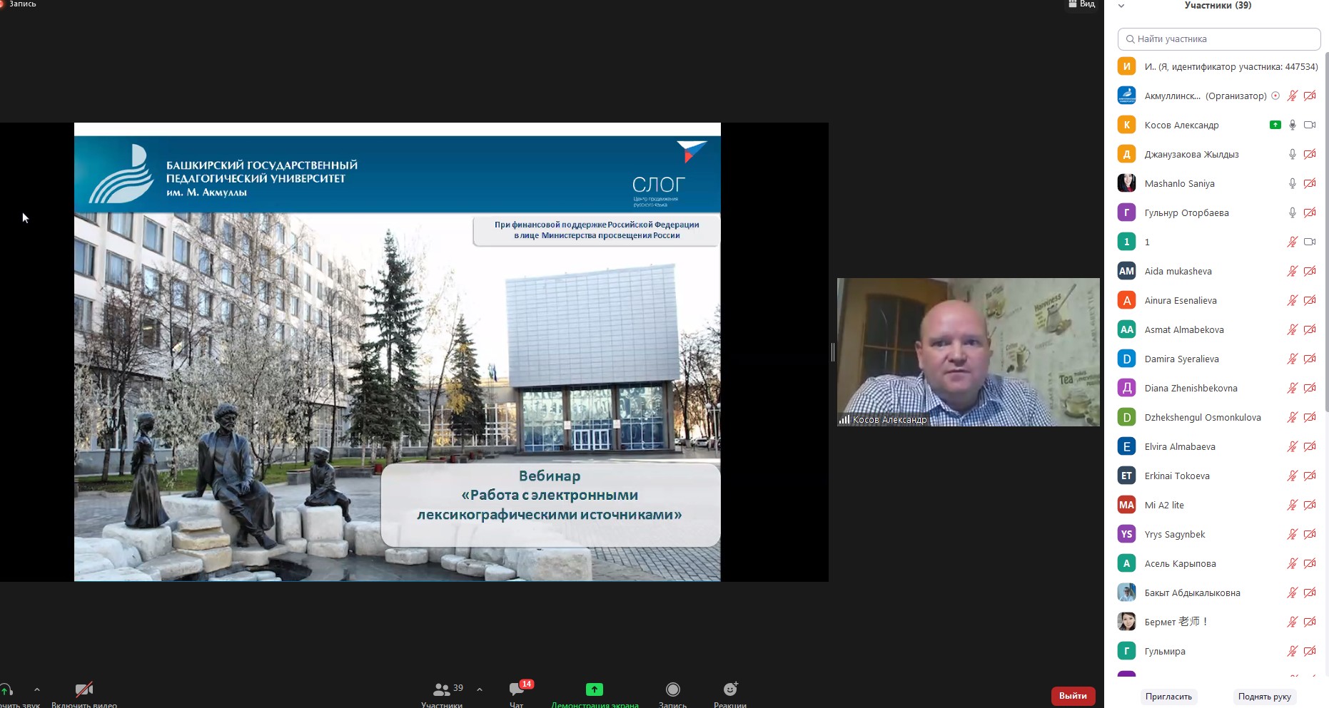Click the green screen share icon
The image size is (1329, 708).
(594, 689)
